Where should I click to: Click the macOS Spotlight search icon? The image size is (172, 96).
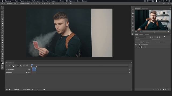[x=166, y=1]
